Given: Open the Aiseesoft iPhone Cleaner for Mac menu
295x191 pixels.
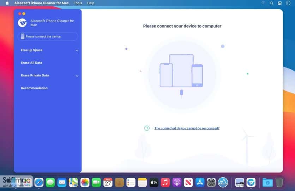Looking at the screenshot, I should [41, 3].
